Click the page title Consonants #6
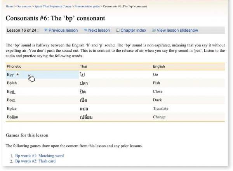Image resolution: width=233 pixels, height=171 pixels. click(55, 18)
